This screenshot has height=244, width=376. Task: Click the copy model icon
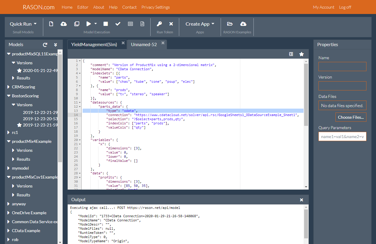pos(77,24)
